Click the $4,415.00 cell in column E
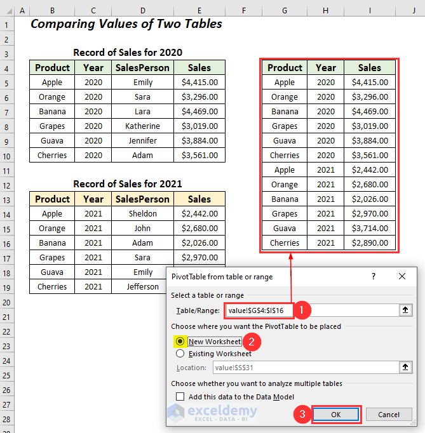This screenshot has width=425, height=433. (199, 82)
